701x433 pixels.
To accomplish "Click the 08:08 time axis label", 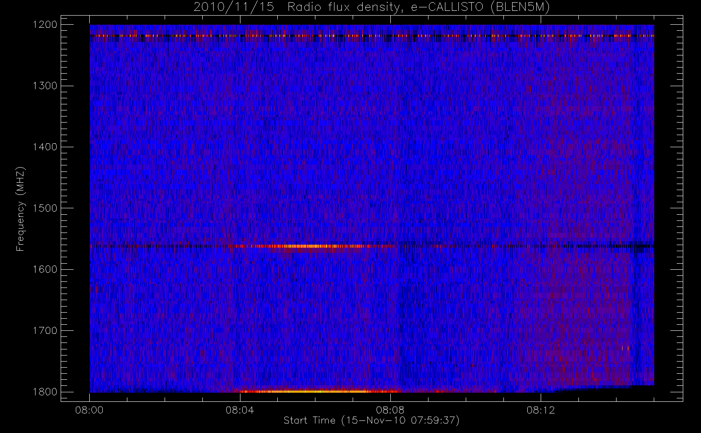I will coord(390,410).
